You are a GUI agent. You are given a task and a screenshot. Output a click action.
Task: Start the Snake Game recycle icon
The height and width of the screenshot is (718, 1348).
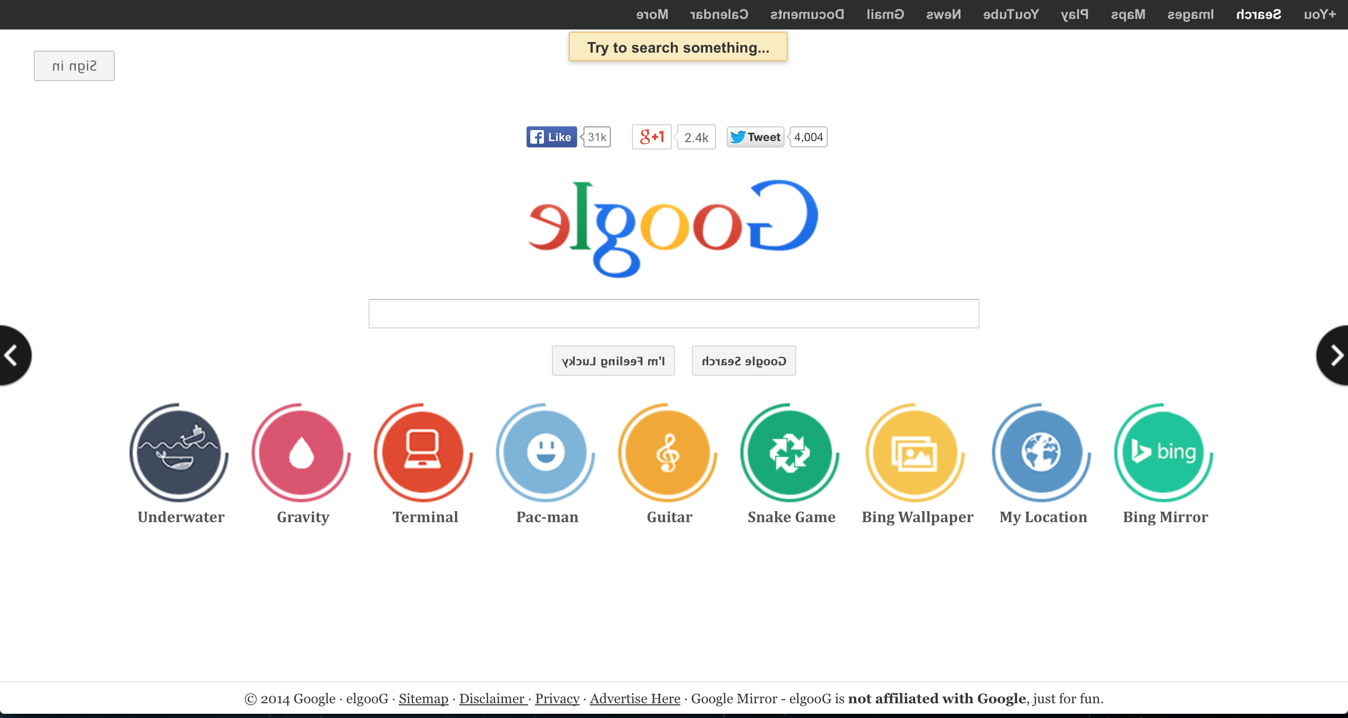click(x=790, y=453)
